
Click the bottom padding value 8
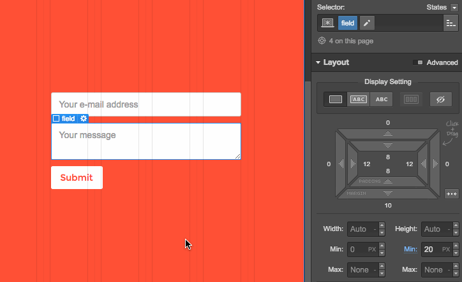pos(388,171)
